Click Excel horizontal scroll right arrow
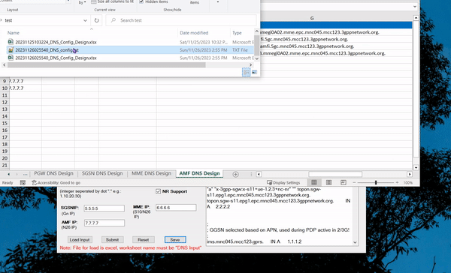The image size is (451, 273). point(410,174)
